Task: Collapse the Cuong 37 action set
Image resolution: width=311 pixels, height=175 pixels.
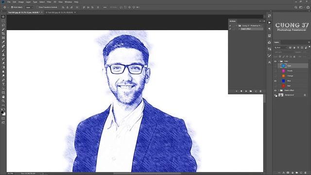Action: (237, 26)
